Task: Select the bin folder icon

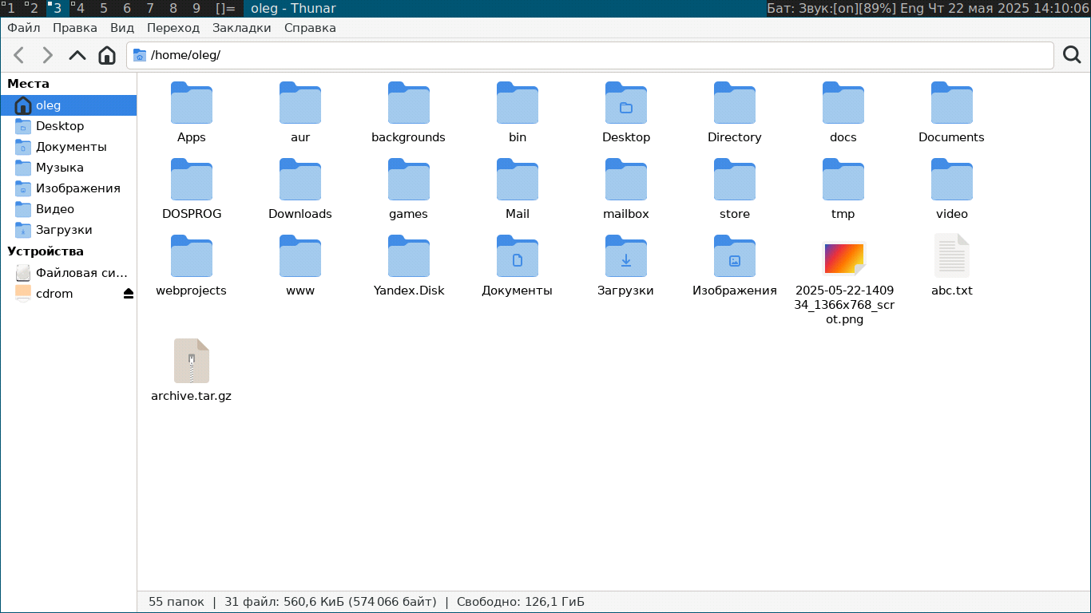Action: [x=518, y=103]
